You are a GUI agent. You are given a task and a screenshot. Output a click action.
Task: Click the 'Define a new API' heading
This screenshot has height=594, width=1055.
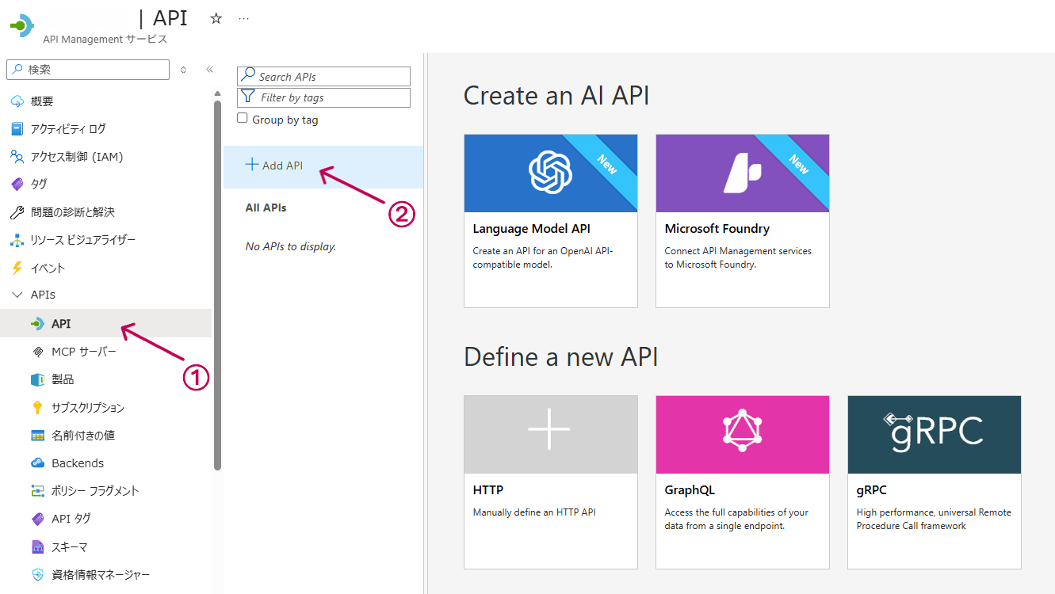point(561,357)
